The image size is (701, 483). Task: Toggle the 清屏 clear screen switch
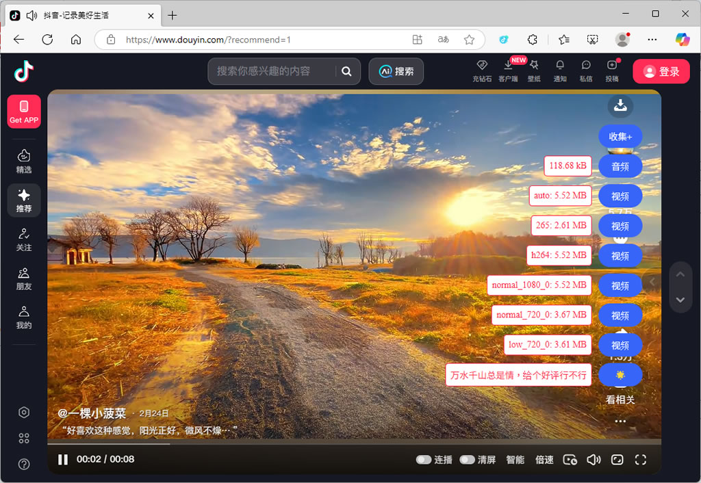[468, 460]
